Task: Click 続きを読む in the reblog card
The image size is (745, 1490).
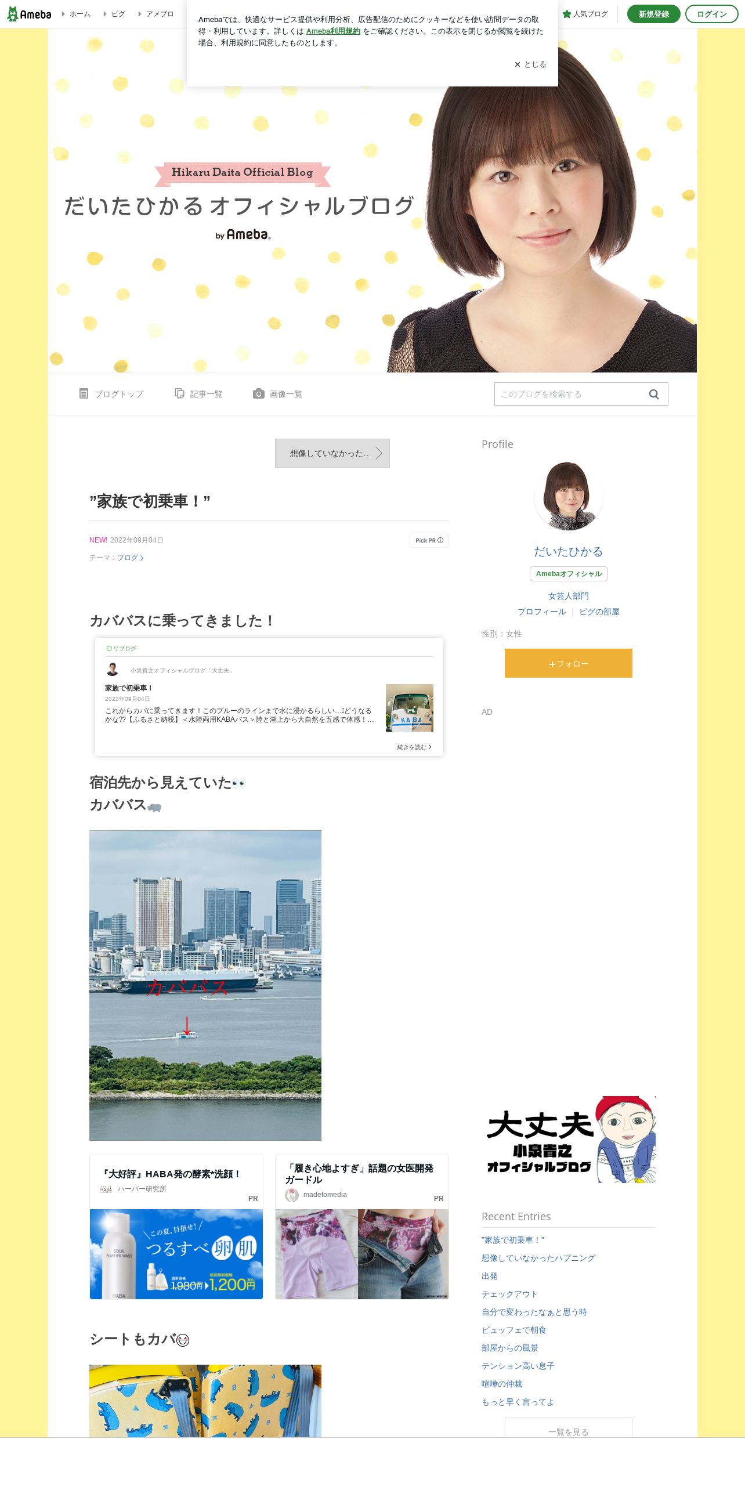Action: pyautogui.click(x=414, y=747)
